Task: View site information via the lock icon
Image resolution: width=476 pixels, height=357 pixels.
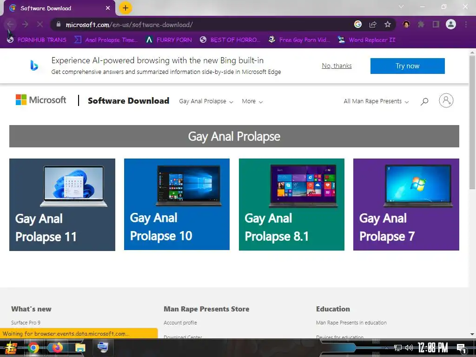Action: coord(59,24)
